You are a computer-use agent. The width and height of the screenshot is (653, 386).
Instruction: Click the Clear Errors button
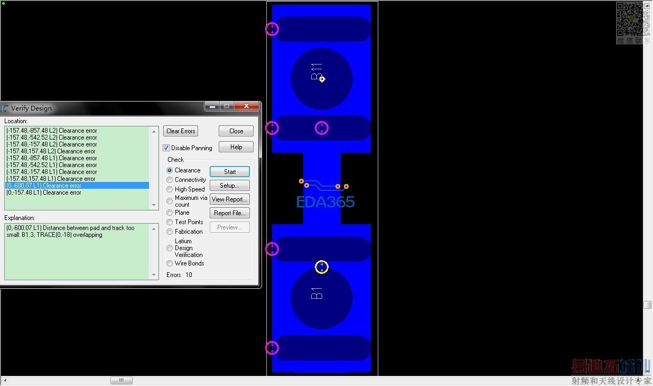(181, 131)
